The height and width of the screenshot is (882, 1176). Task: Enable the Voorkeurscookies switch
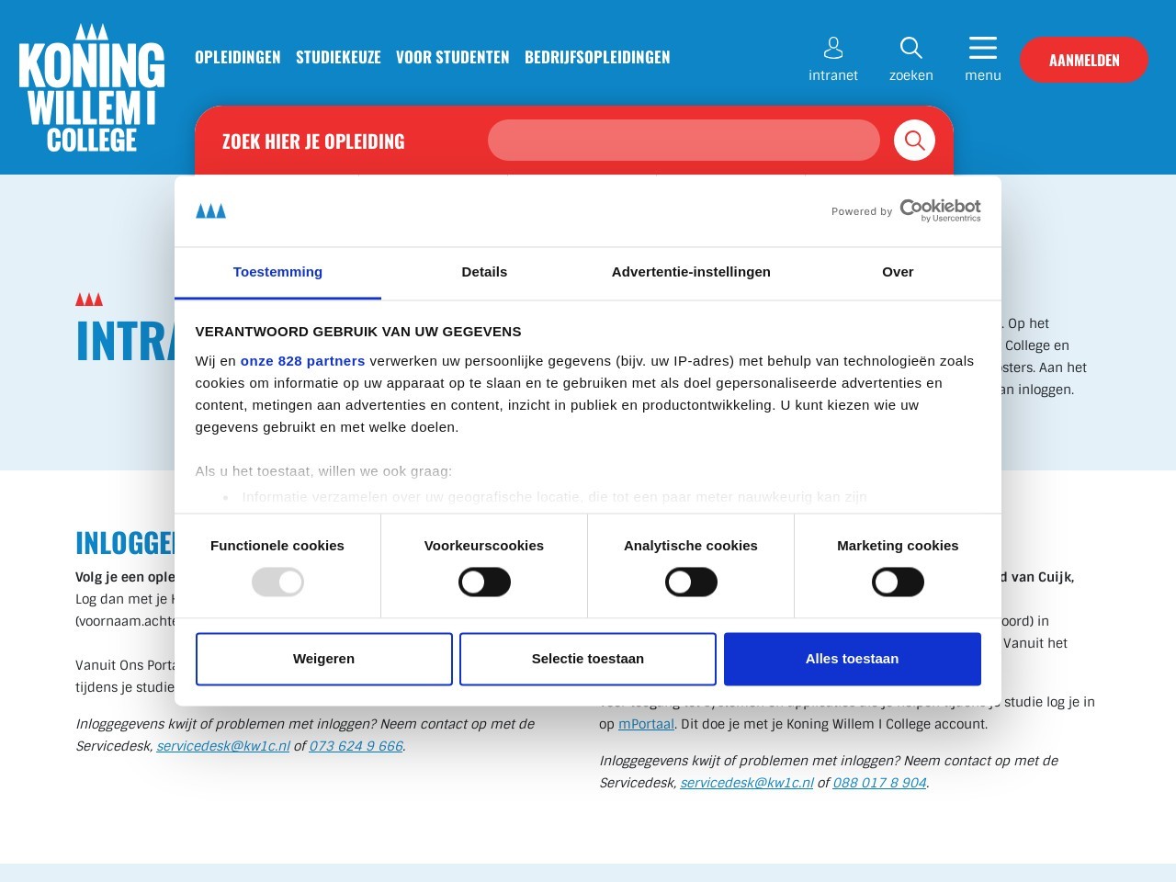click(484, 582)
